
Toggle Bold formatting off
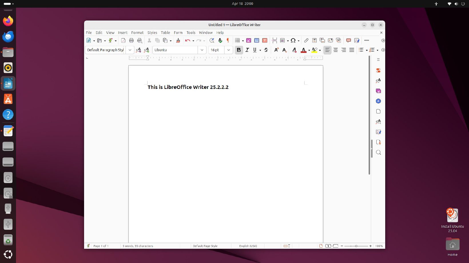pyautogui.click(x=239, y=50)
